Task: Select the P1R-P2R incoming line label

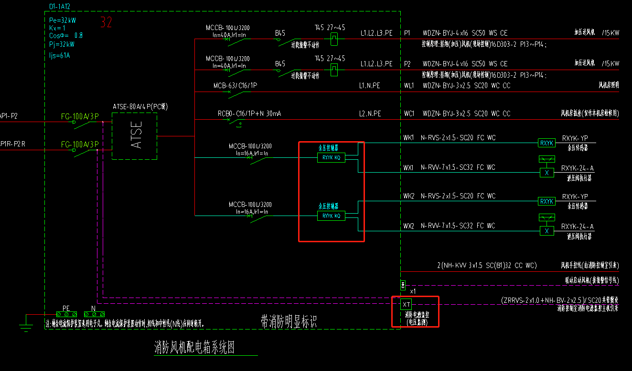Action: [12, 143]
